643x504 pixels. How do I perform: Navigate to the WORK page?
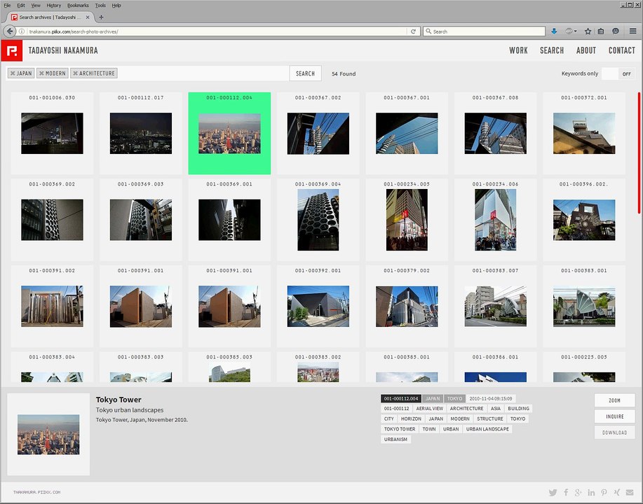pos(518,50)
